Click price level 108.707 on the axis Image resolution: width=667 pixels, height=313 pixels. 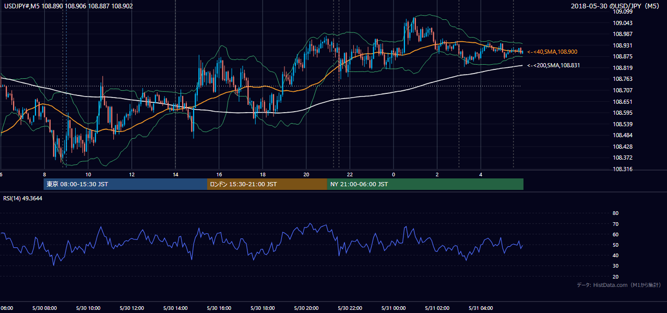pos(623,90)
